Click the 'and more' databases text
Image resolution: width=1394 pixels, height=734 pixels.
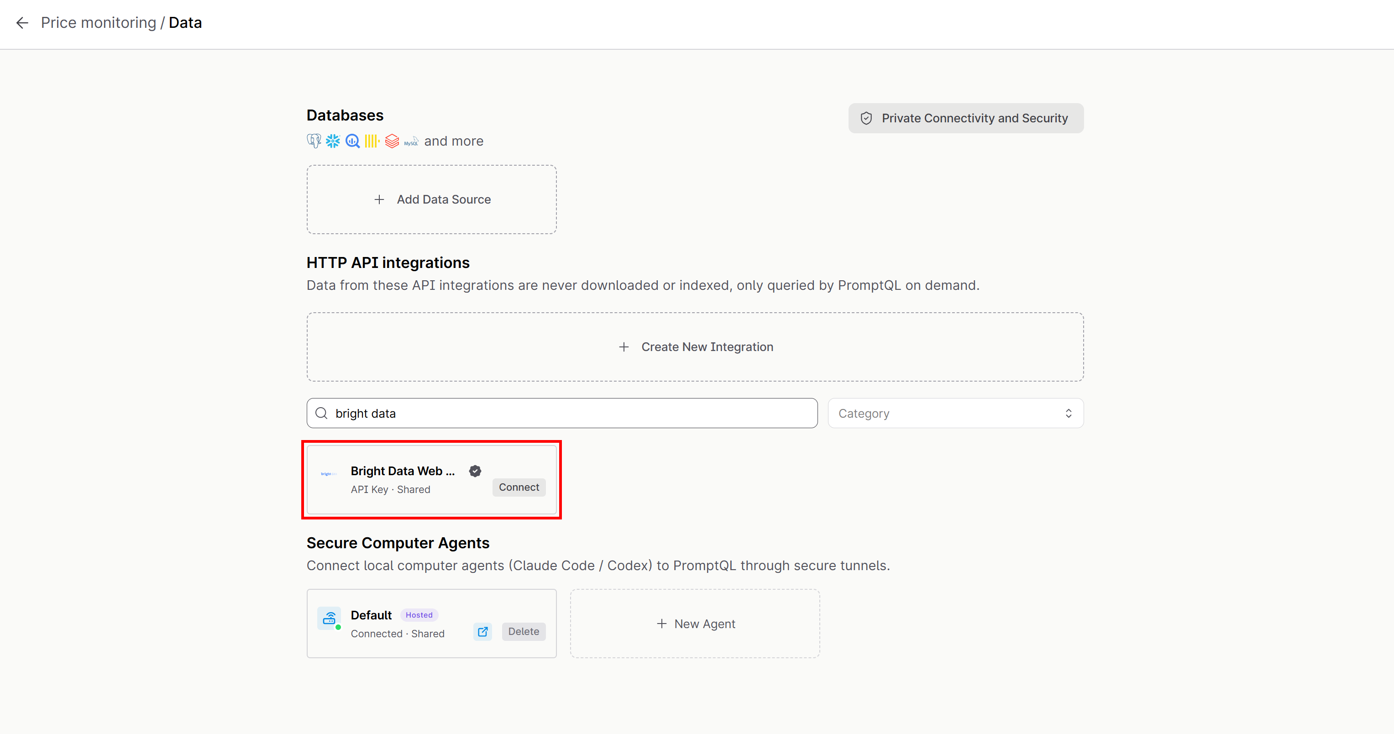(x=453, y=141)
